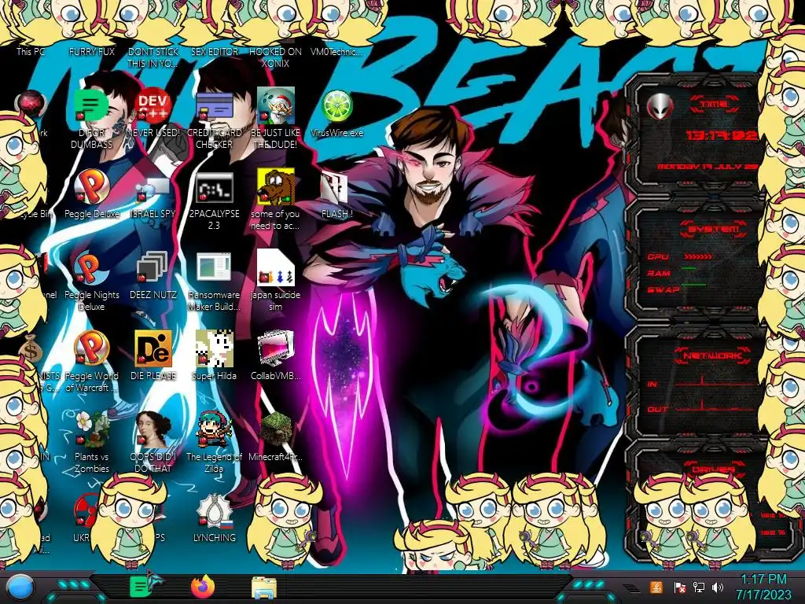Click the red orb desktop icon
The height and width of the screenshot is (604, 805).
[x=31, y=105]
